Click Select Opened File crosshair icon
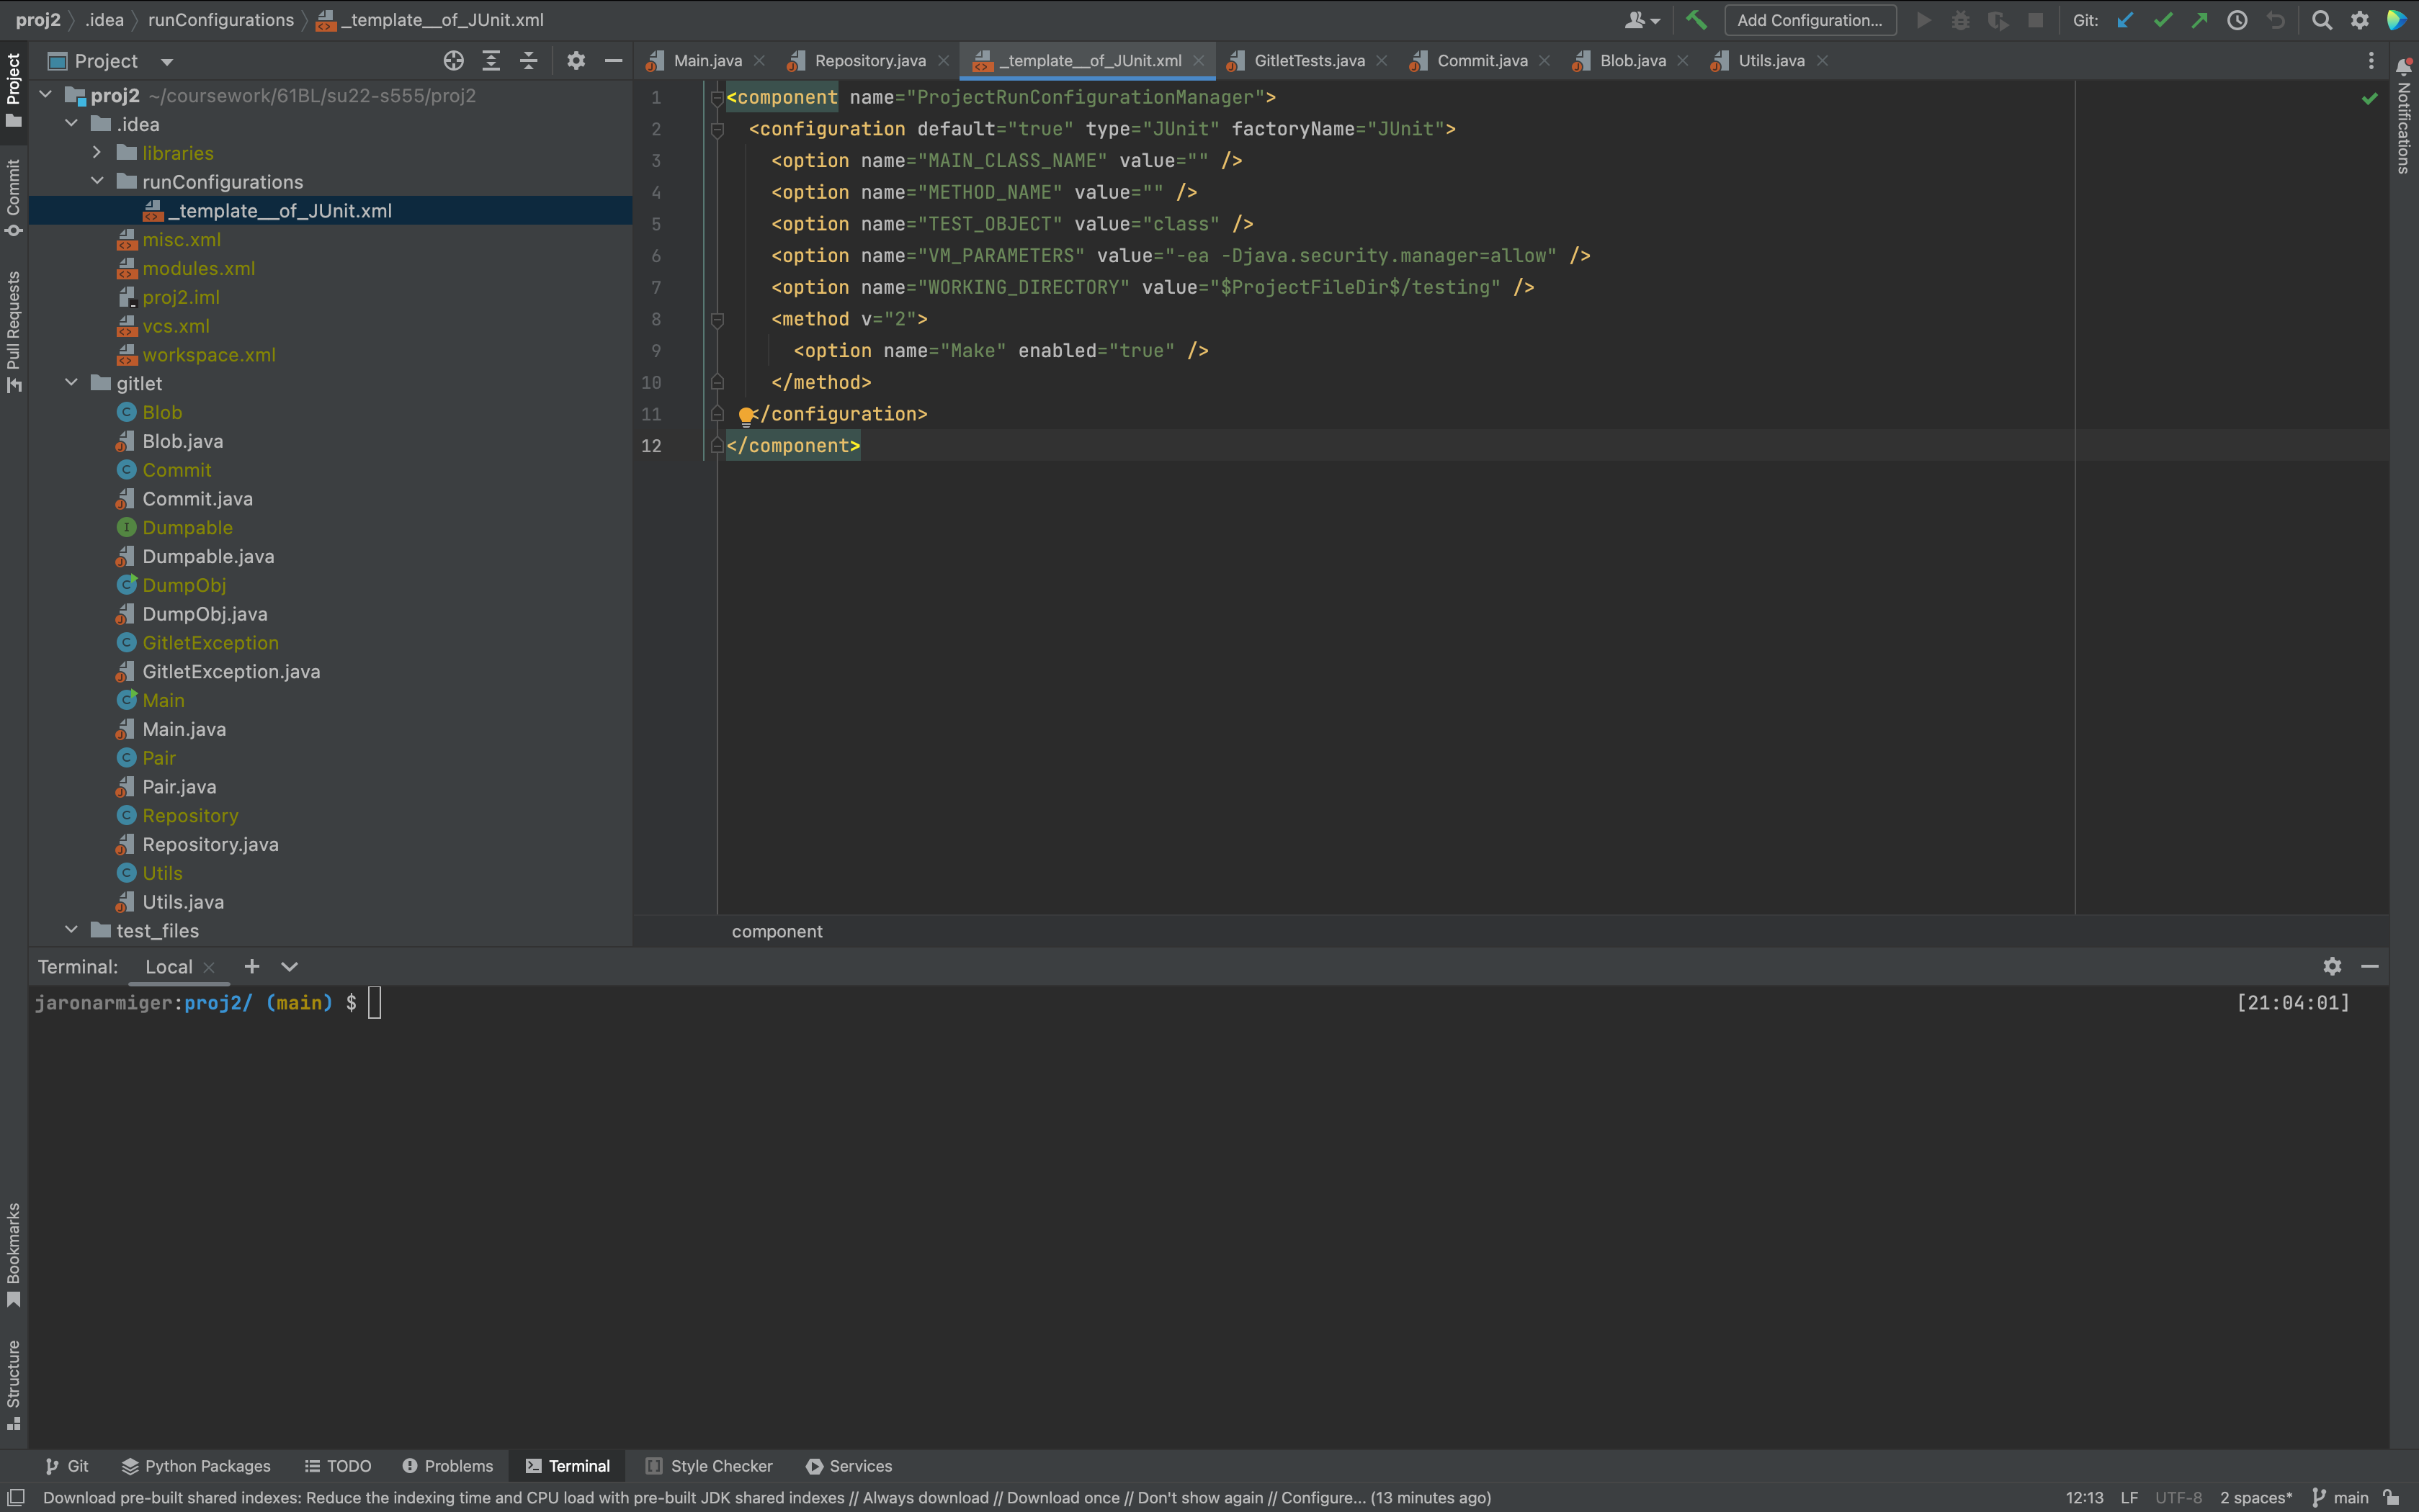Screen dimensions: 2419x1512 [x=453, y=61]
